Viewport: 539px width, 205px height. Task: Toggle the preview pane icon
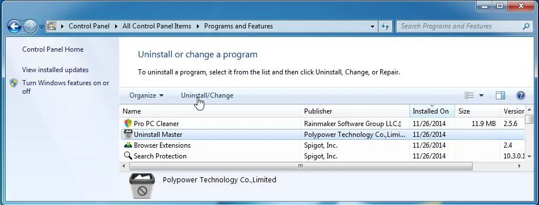500,95
